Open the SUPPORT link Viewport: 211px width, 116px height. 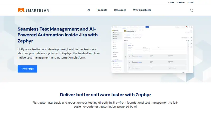(x=181, y=3)
